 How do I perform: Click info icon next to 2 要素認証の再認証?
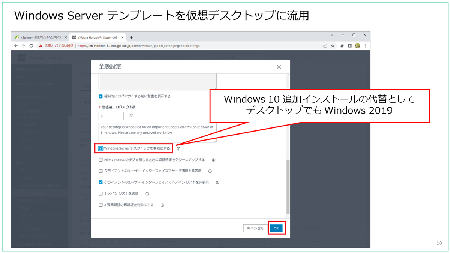pos(162,205)
